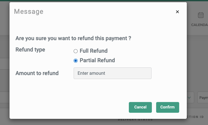Expand the green chevron dropdown behind the dialog
208x125 pixels.
189,98
